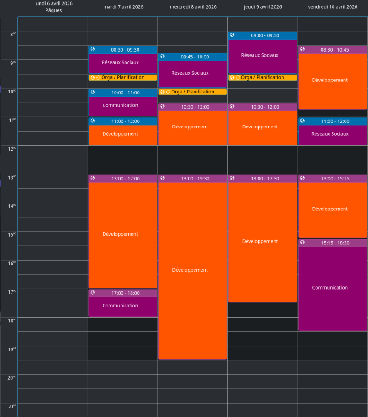Screen dimensions: 368x417
Task: Click globe icon on Thursday's Orga / Planification
Action: [232, 78]
